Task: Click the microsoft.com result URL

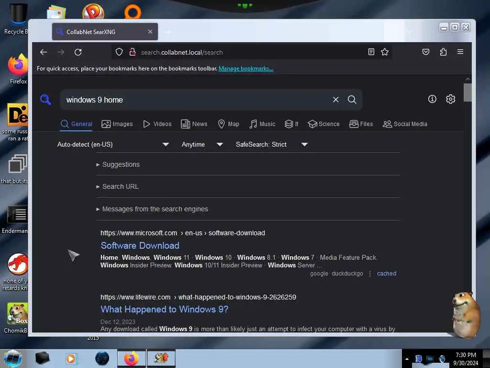Action: click(182, 233)
